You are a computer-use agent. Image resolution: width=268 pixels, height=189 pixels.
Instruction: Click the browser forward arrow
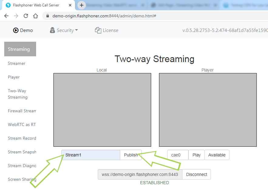click(x=16, y=16)
